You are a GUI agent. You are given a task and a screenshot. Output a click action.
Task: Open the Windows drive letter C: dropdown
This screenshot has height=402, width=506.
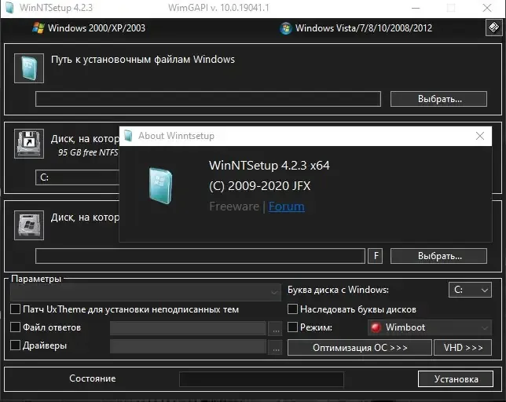tap(470, 290)
